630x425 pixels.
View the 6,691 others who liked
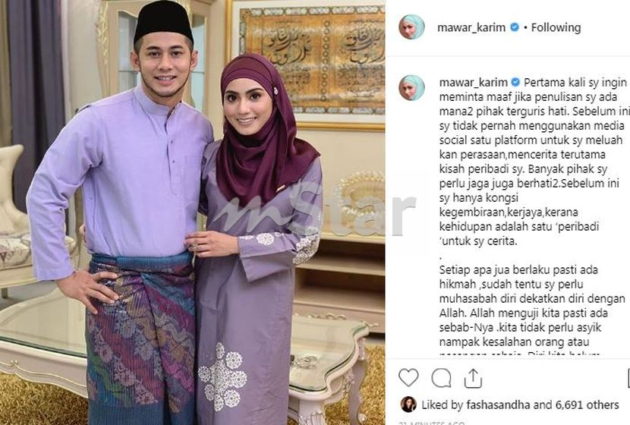[x=587, y=405]
